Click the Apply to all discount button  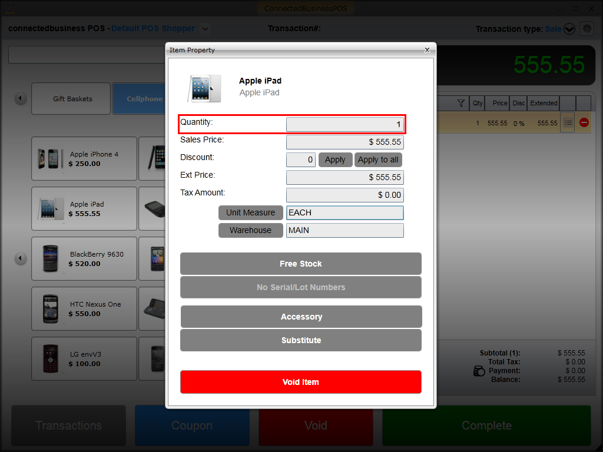tap(378, 159)
